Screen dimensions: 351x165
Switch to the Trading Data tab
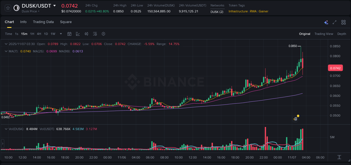[x=43, y=22]
